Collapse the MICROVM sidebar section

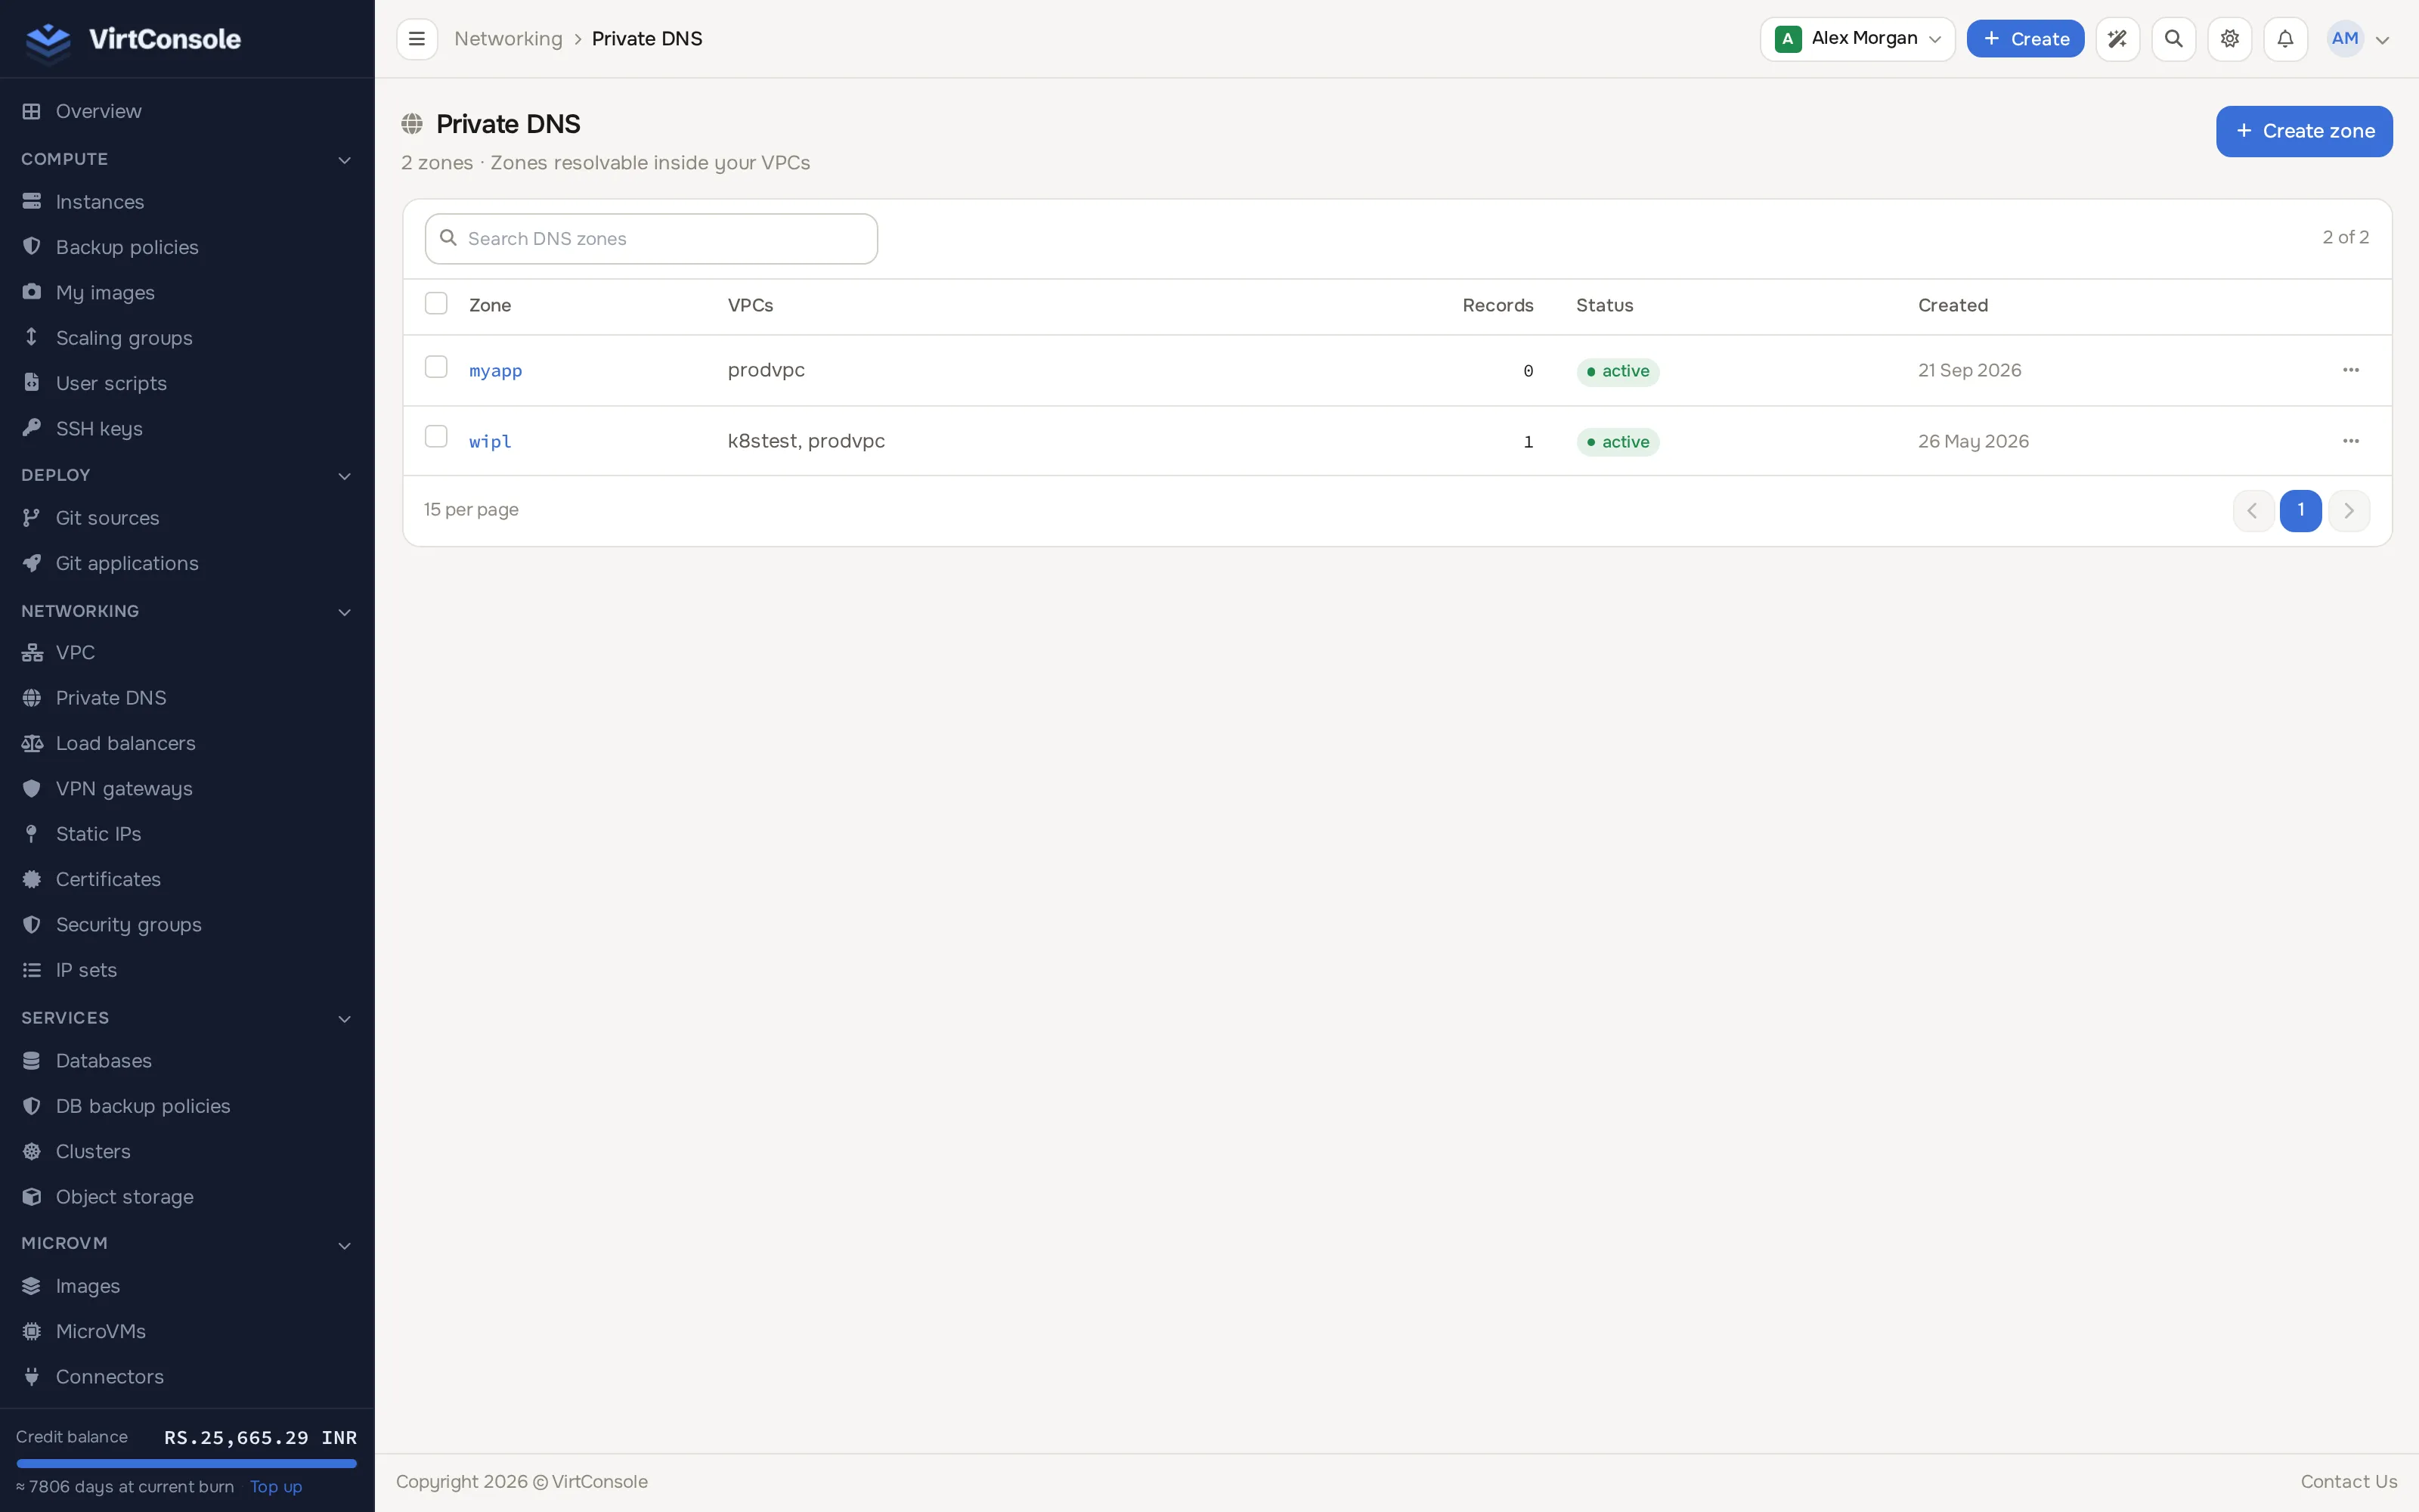click(345, 1245)
